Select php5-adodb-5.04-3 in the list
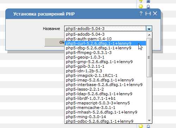Viewport: 176px width, 128px height. pyautogui.click(x=105, y=34)
